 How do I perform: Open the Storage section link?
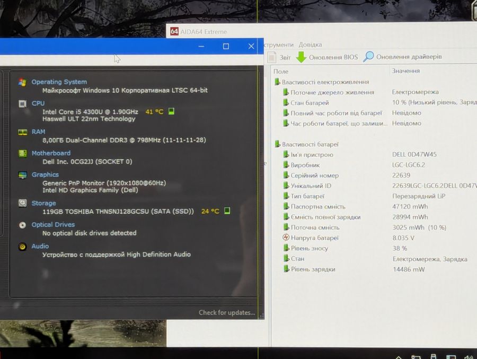coord(44,203)
